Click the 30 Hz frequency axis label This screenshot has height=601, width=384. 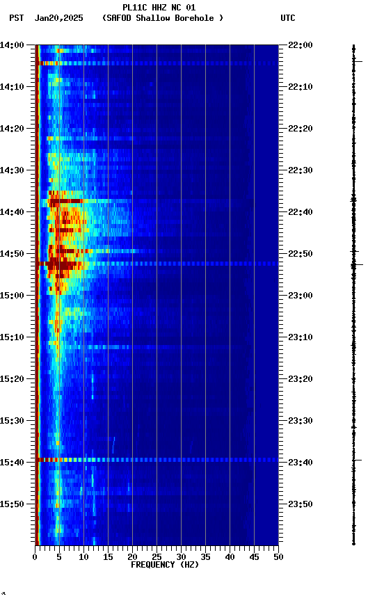(181, 557)
